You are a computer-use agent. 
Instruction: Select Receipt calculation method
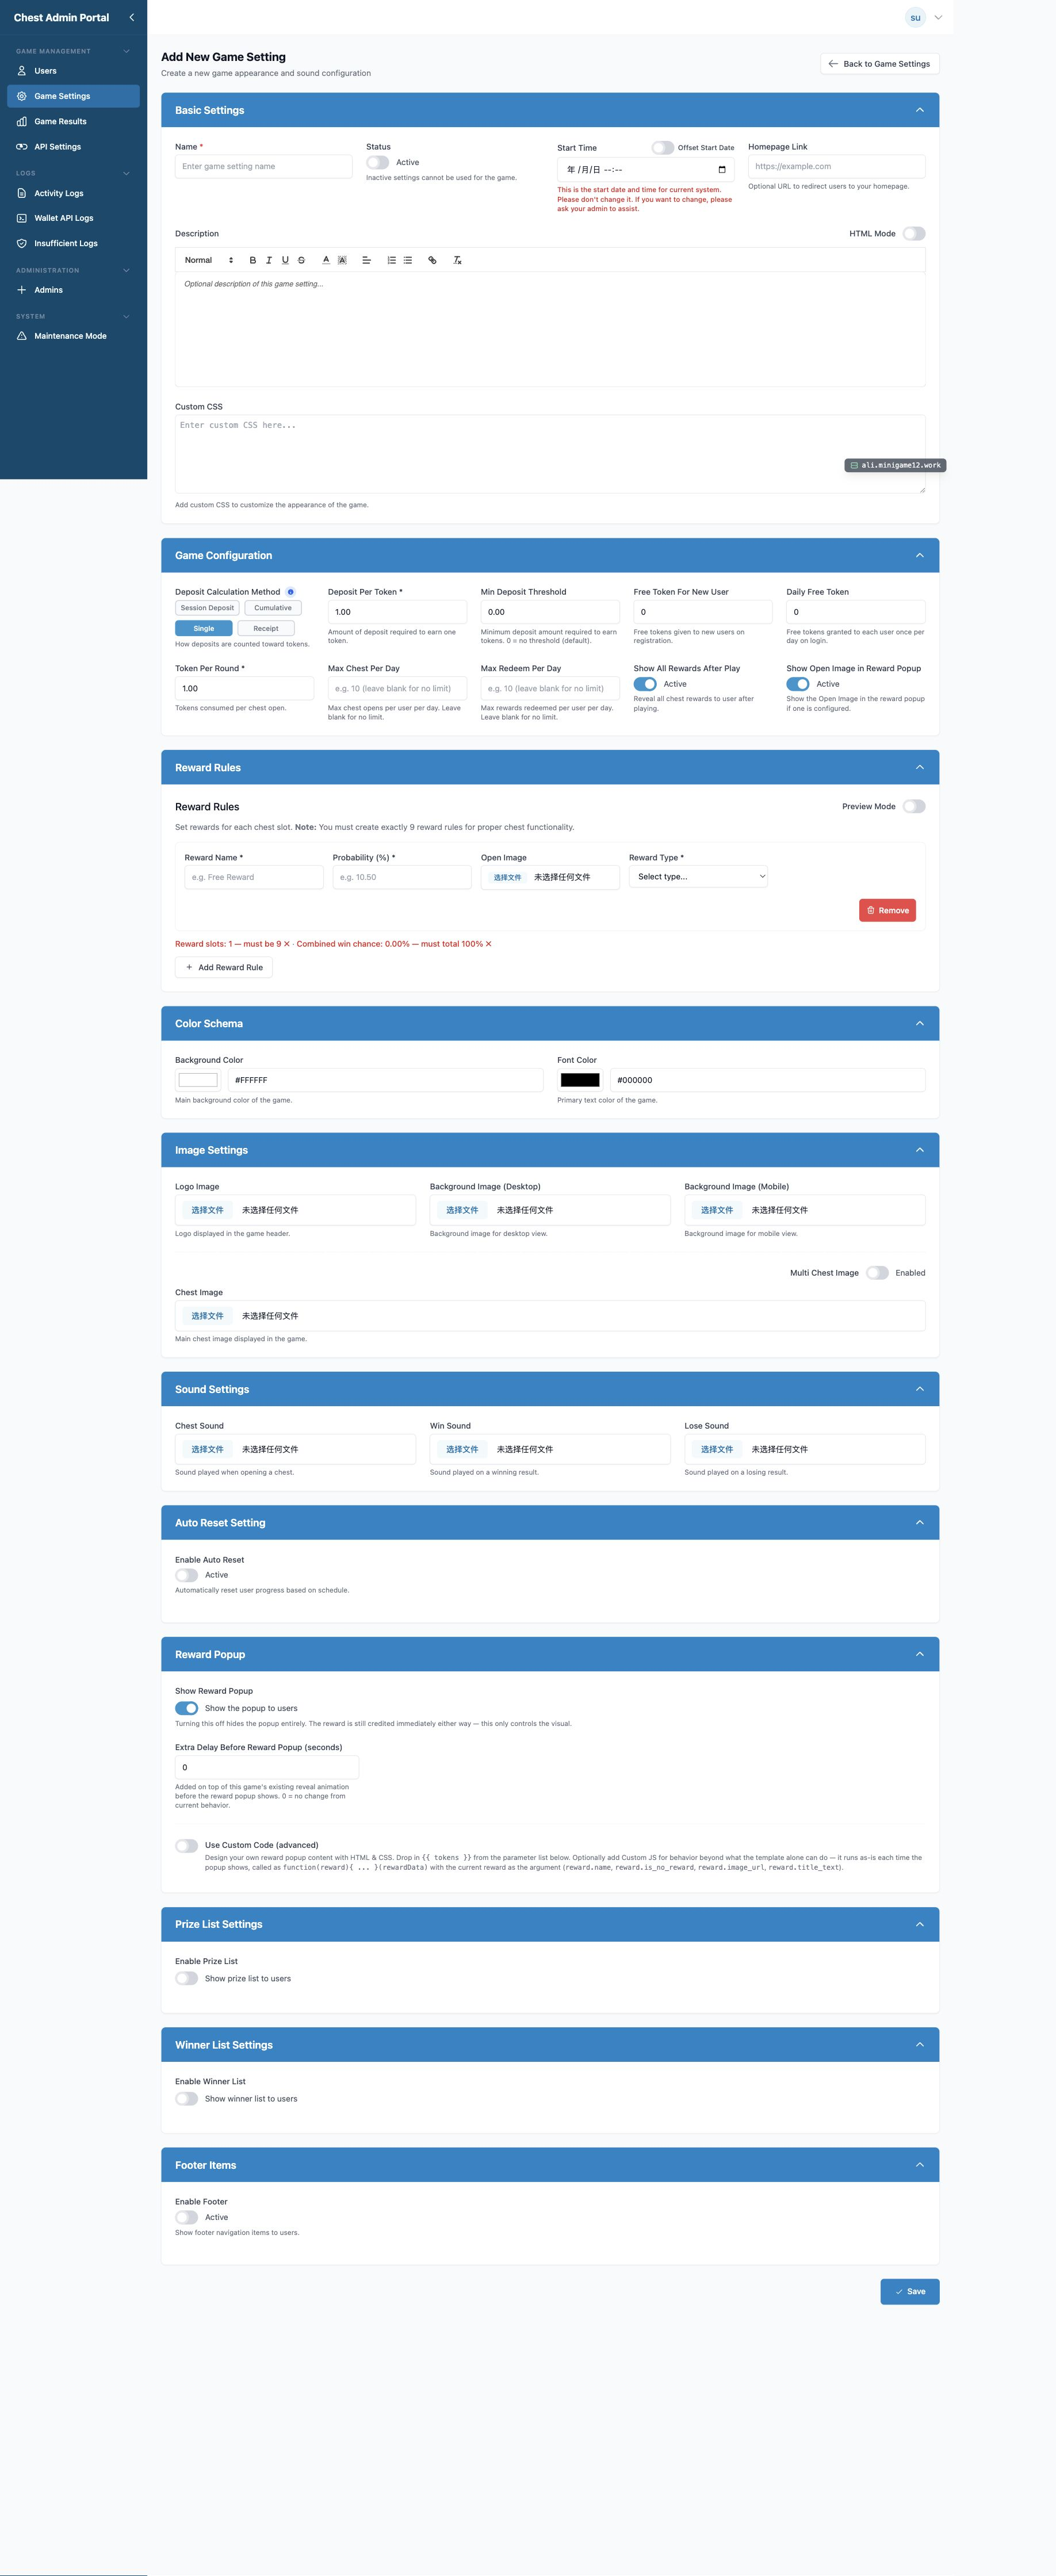pyautogui.click(x=266, y=628)
